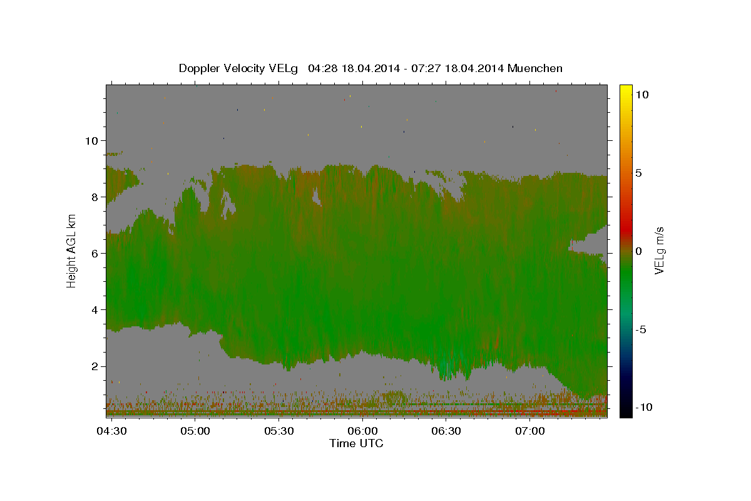Click the colorbar value 0 label
This screenshot has height=501, width=751.
[639, 251]
